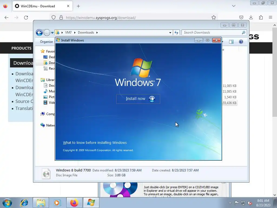This screenshot has width=277, height=208.
Task: Switch to Install Windows taskbar button
Action: click(91, 203)
